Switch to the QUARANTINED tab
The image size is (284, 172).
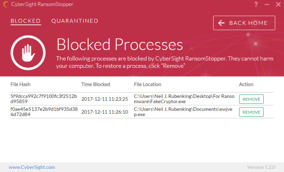point(75,21)
